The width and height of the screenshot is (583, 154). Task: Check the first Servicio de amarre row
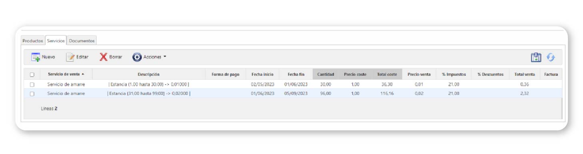coord(32,84)
